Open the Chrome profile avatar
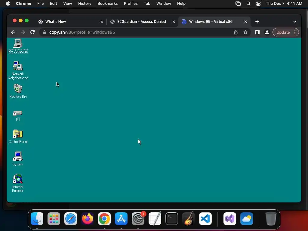This screenshot has height=231, width=308. pyautogui.click(x=267, y=32)
